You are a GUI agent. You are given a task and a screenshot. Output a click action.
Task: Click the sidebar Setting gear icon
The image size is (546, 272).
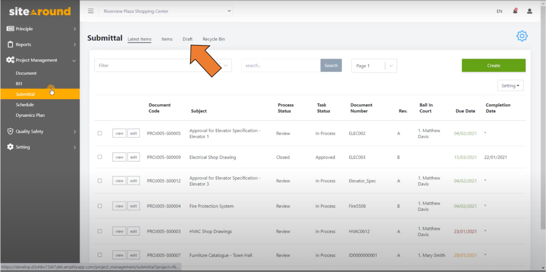(10, 147)
